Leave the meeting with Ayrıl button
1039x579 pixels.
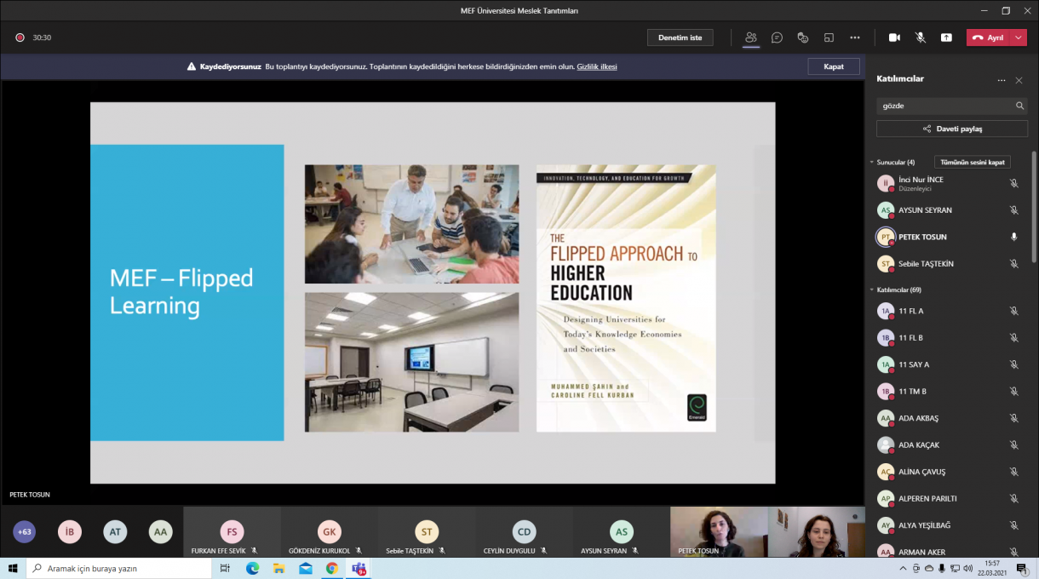pos(989,37)
